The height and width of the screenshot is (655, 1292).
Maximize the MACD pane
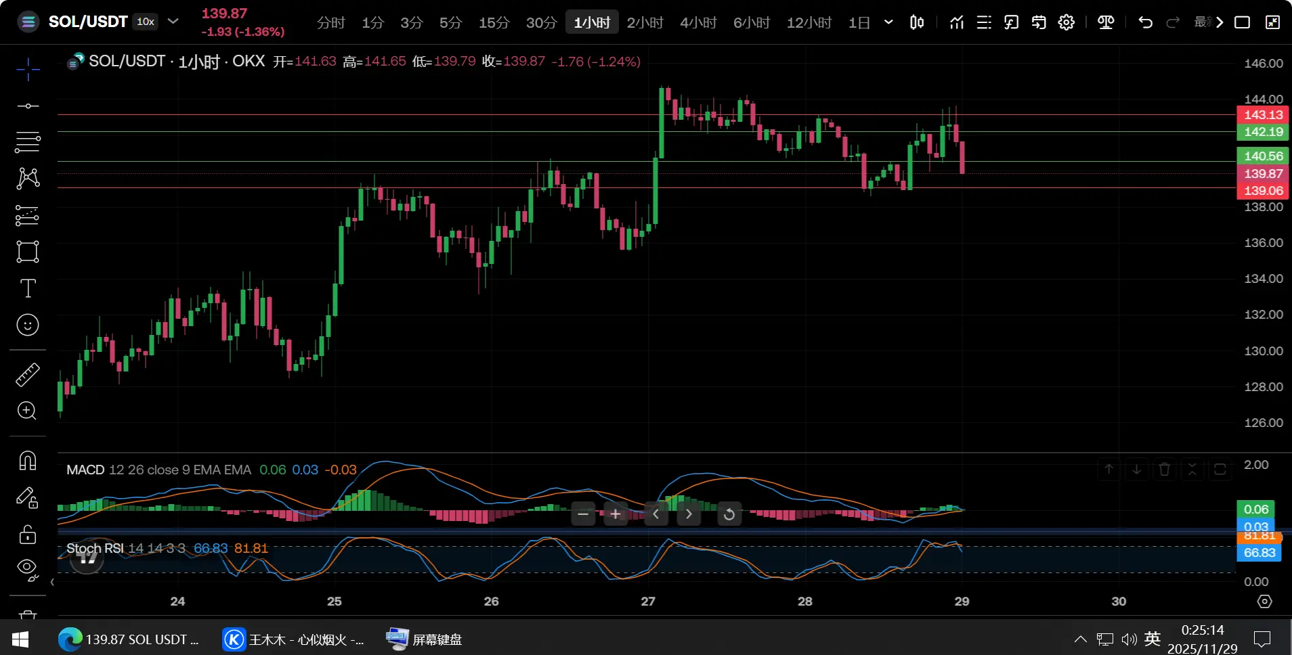[1220, 469]
